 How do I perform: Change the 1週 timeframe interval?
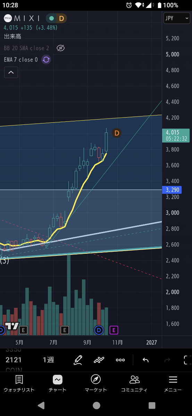coord(48,360)
